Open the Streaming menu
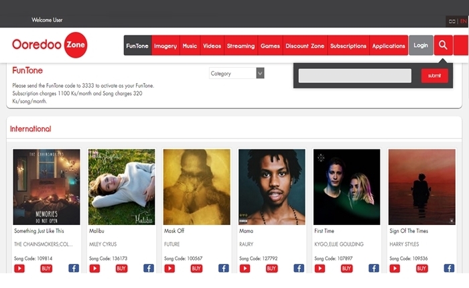This screenshot has height=288, width=469. 241,46
